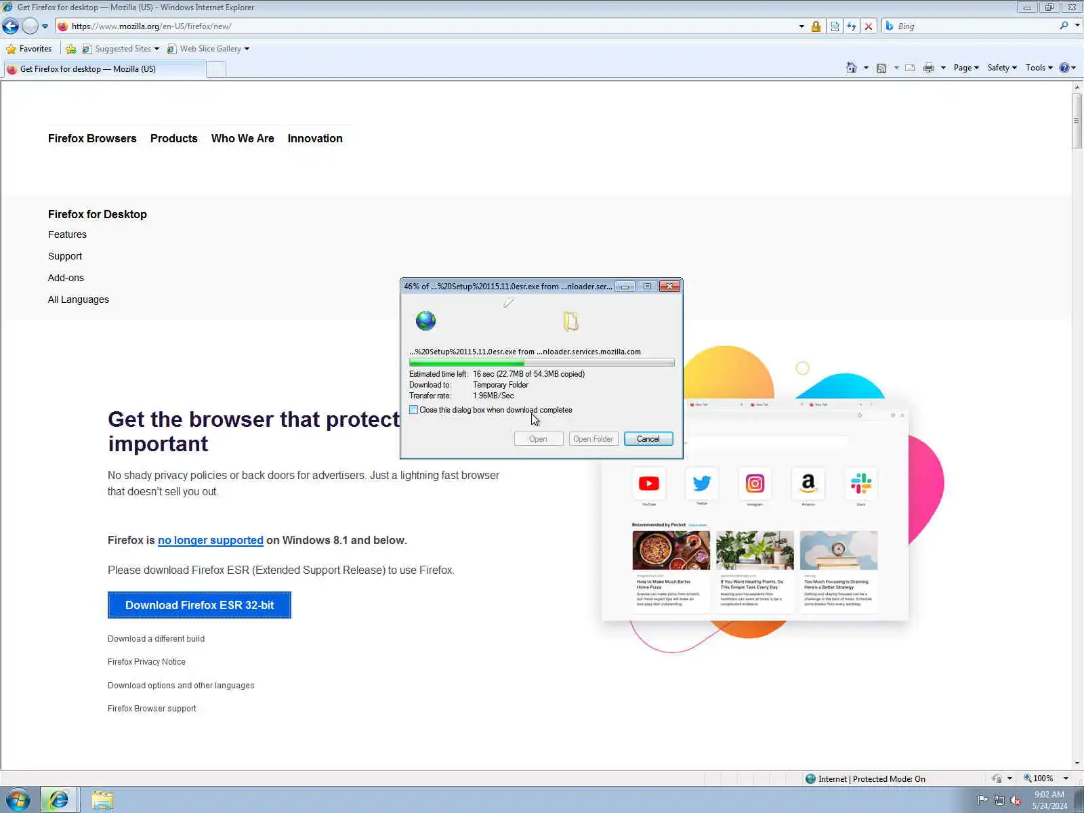Go back using the Back arrow button
The height and width of the screenshot is (813, 1084).
11,26
